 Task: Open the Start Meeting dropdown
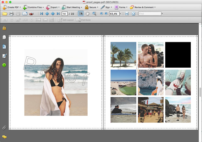tap(72, 7)
